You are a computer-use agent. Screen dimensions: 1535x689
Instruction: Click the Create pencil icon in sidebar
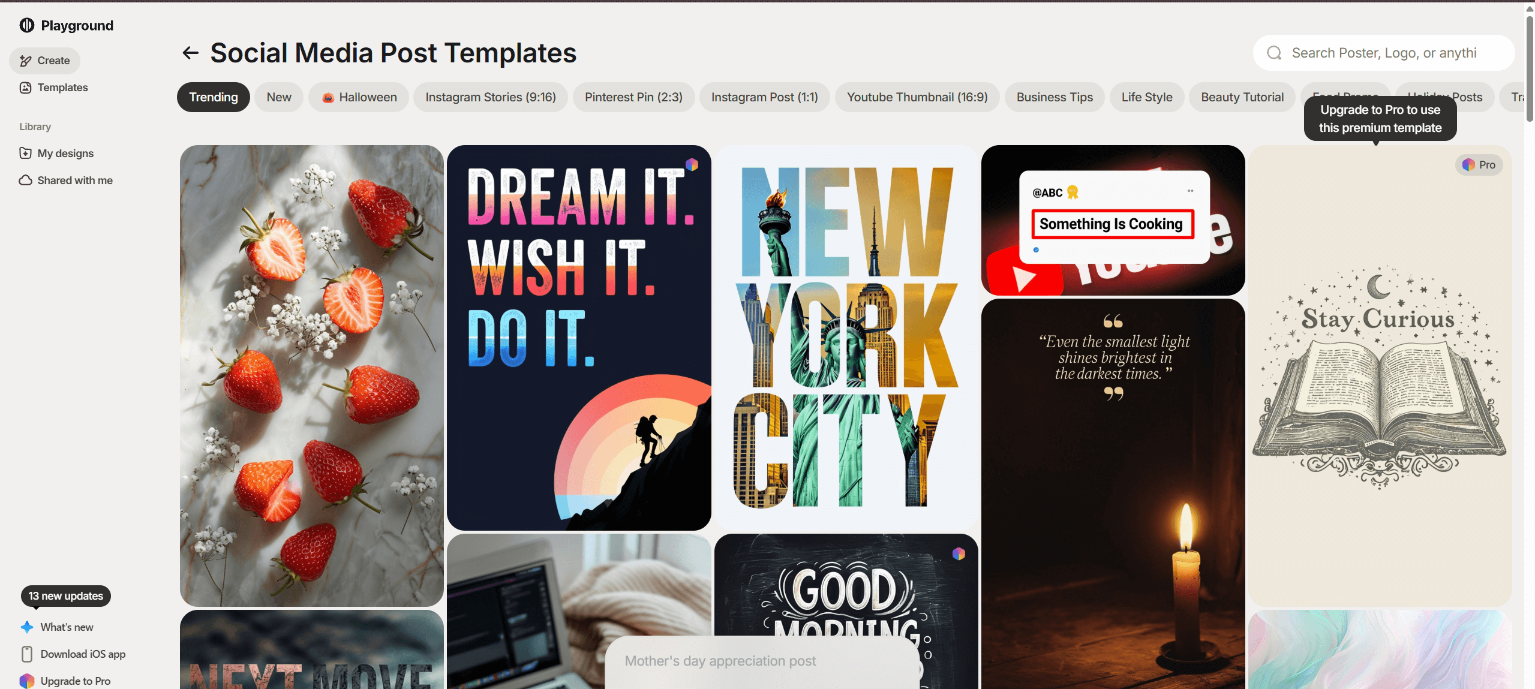click(26, 61)
